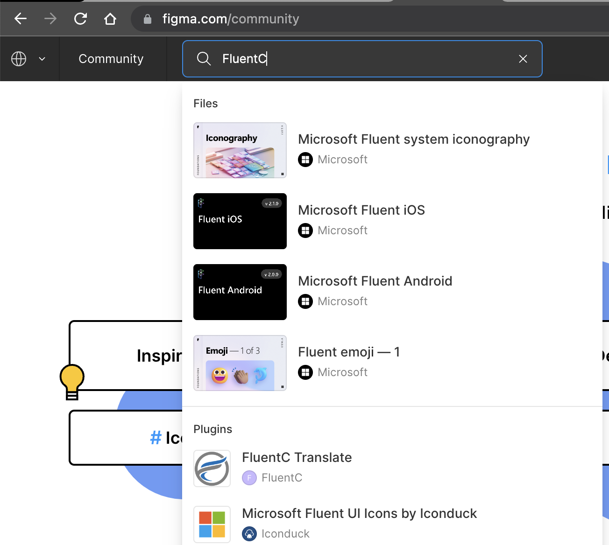Click Microsoft avatar under system iconography
Image resolution: width=609 pixels, height=545 pixels.
pyautogui.click(x=305, y=160)
